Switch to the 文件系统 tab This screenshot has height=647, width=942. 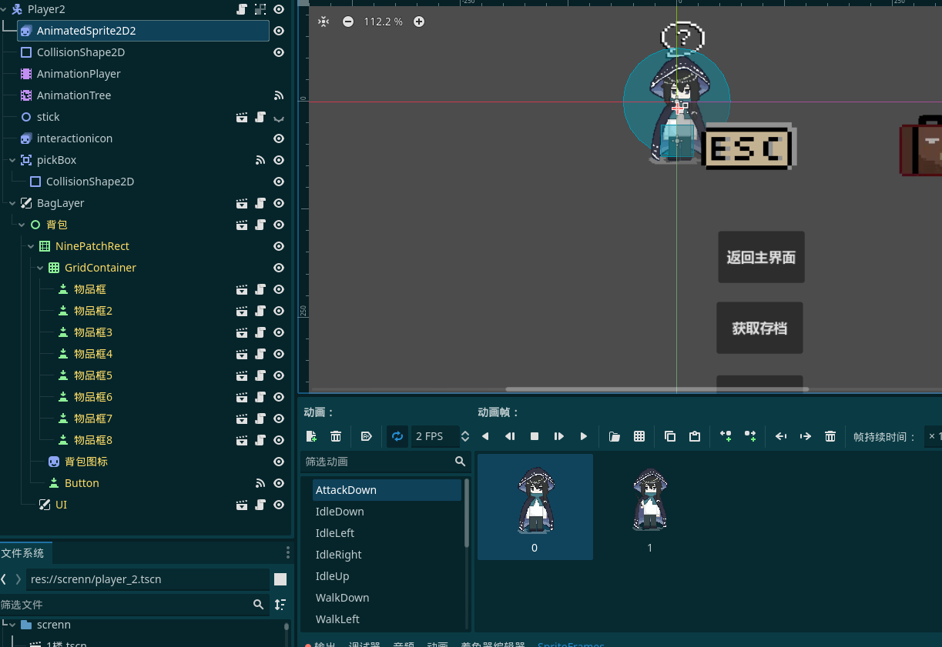pyautogui.click(x=23, y=553)
